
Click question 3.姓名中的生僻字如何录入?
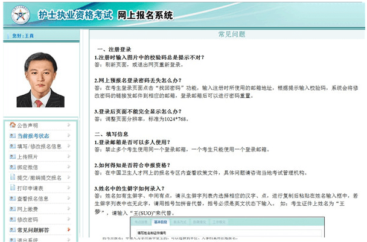coord(130,188)
